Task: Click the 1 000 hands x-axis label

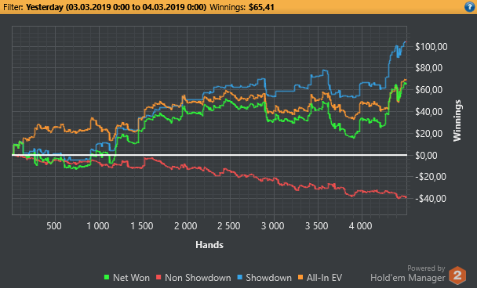Action: click(98, 226)
